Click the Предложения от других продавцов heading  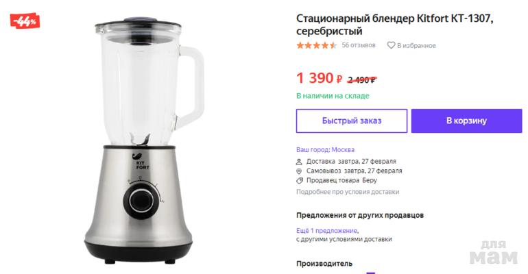(x=359, y=215)
